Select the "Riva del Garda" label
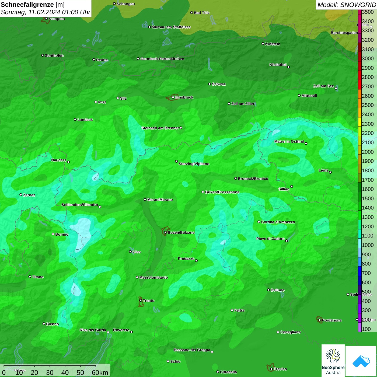Image resolution: width=377 pixels, height=377 pixels. (93, 330)
